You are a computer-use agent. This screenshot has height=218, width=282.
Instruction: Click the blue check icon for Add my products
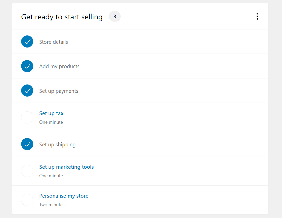tap(27, 66)
